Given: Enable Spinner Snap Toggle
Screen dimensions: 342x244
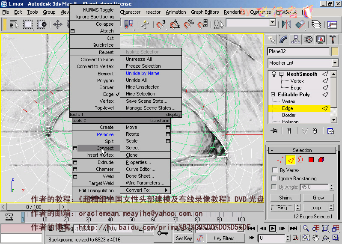Looking at the screenshot, I should [202, 24].
